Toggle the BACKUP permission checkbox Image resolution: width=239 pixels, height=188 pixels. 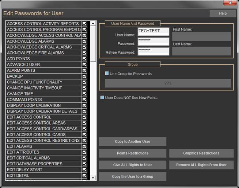(x=84, y=76)
